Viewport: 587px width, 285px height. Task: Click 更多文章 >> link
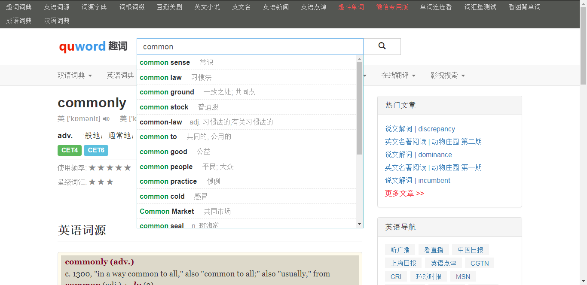click(x=404, y=193)
